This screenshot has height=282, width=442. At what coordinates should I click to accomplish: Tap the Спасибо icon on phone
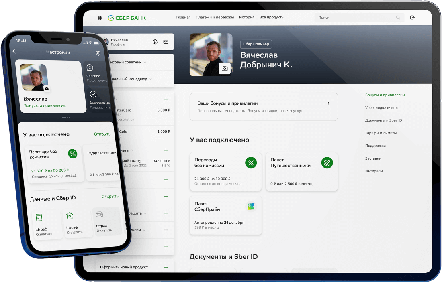(x=90, y=67)
